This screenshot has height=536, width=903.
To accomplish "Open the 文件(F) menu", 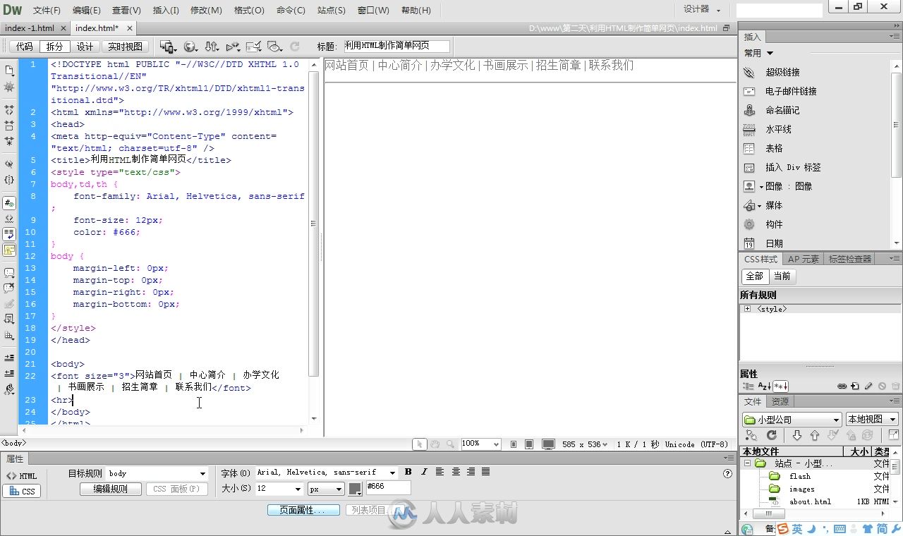I will point(47,11).
